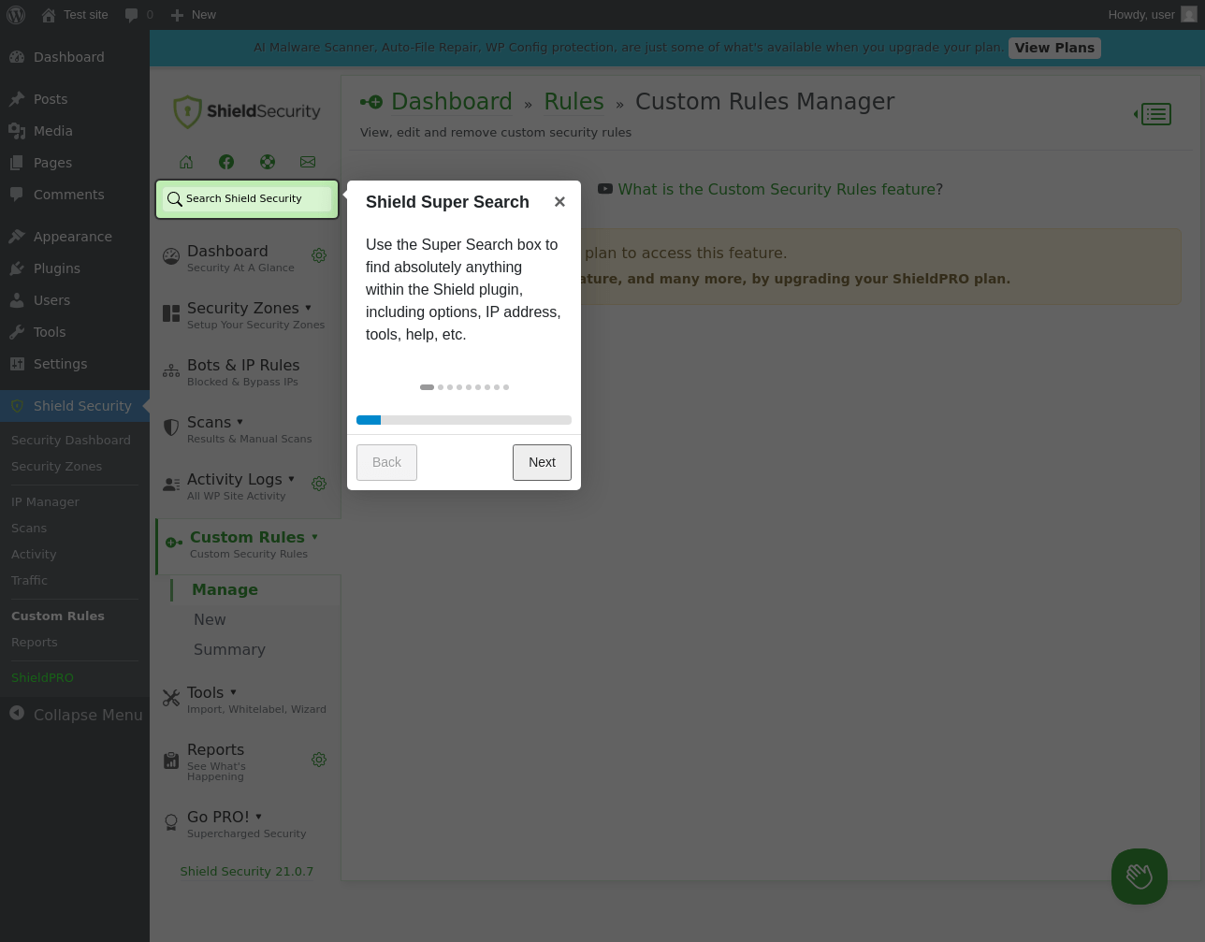The image size is (1205, 942).
Task: Click the Shield Security 21.0.7 version link
Action: click(247, 872)
